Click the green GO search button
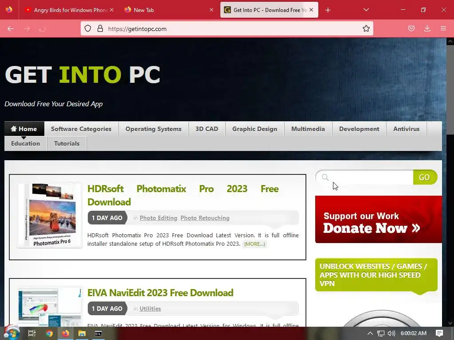Screen dimensions: 454x340 tap(425, 177)
